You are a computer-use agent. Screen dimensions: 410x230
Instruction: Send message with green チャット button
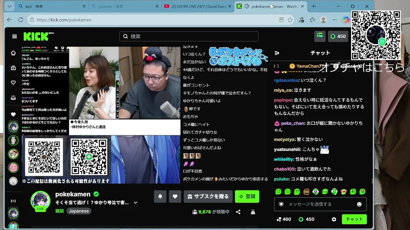click(x=354, y=219)
